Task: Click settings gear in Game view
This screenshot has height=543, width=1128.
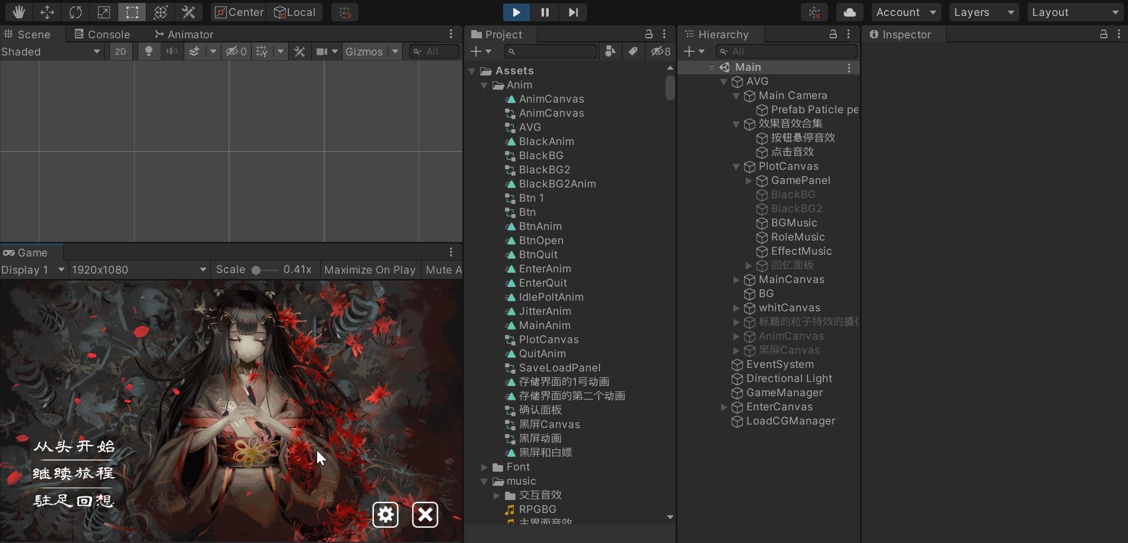Action: (386, 515)
